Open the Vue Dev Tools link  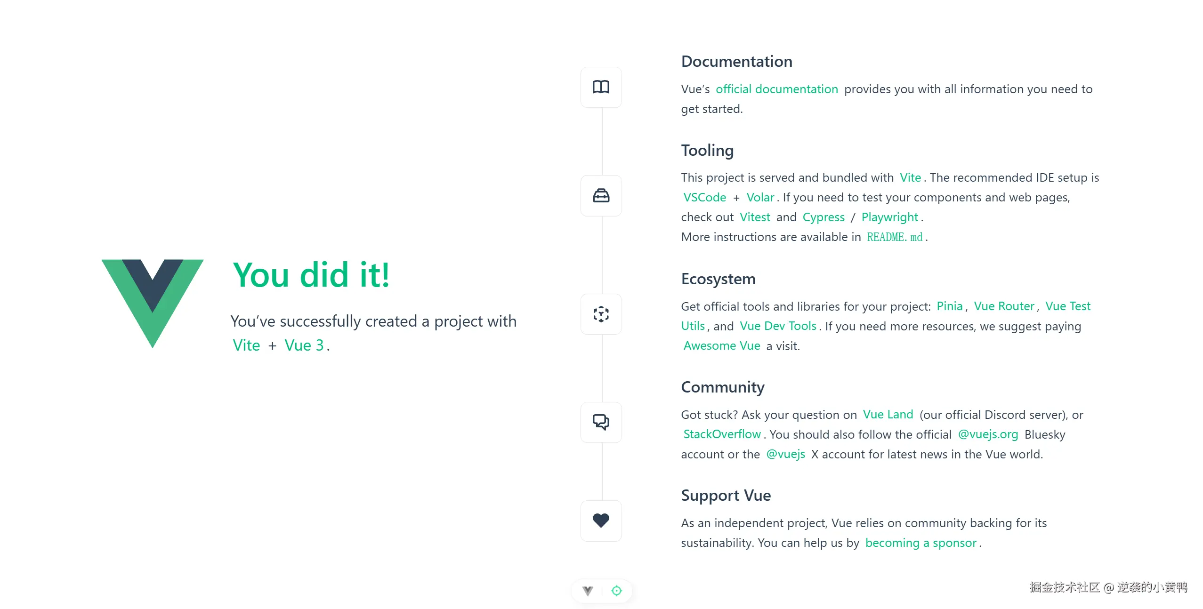[778, 326]
